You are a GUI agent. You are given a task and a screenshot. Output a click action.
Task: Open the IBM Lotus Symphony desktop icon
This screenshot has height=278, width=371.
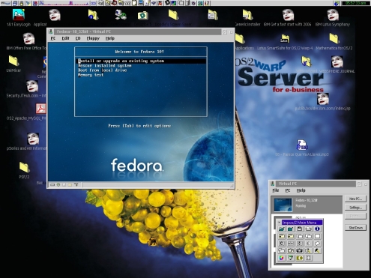[x=333, y=15]
